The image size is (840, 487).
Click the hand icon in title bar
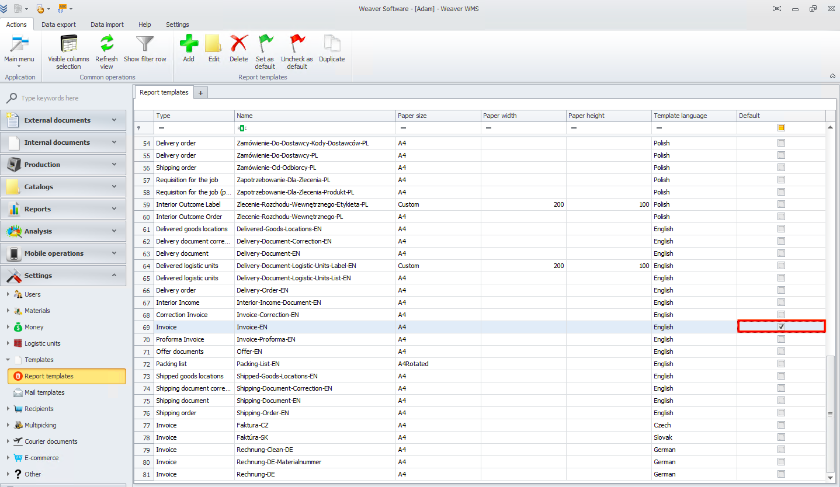[x=40, y=8]
